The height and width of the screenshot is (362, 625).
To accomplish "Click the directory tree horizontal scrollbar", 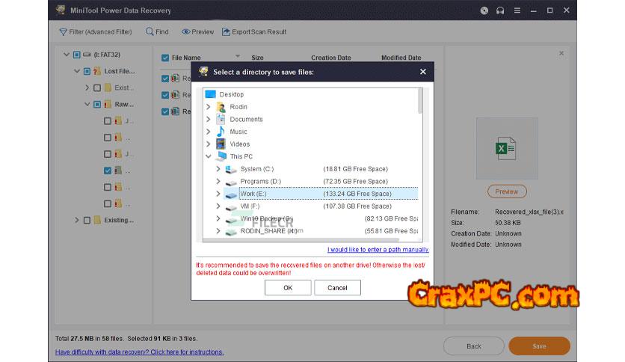I will [x=301, y=239].
